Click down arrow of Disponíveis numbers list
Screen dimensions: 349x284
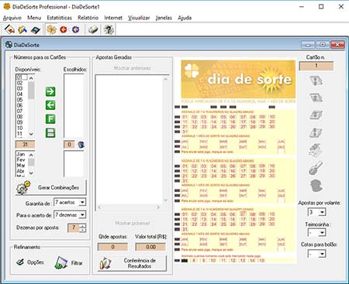[x=31, y=134]
